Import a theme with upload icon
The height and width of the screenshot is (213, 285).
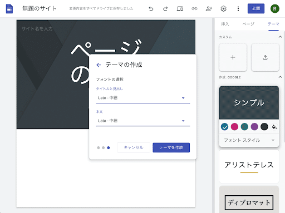coord(265,57)
